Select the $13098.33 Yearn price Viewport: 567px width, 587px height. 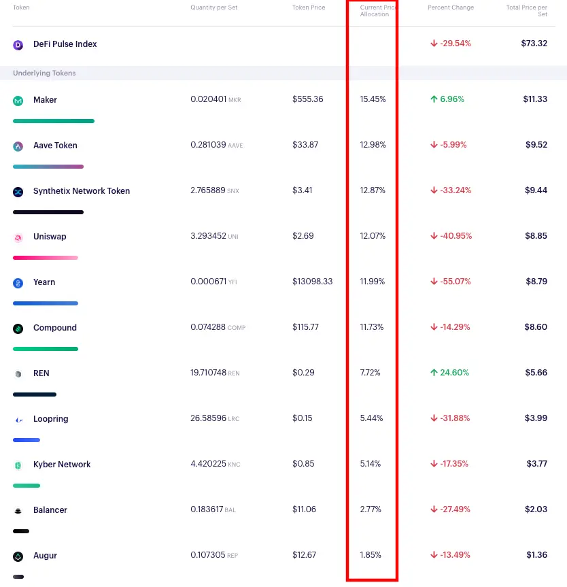pos(312,281)
